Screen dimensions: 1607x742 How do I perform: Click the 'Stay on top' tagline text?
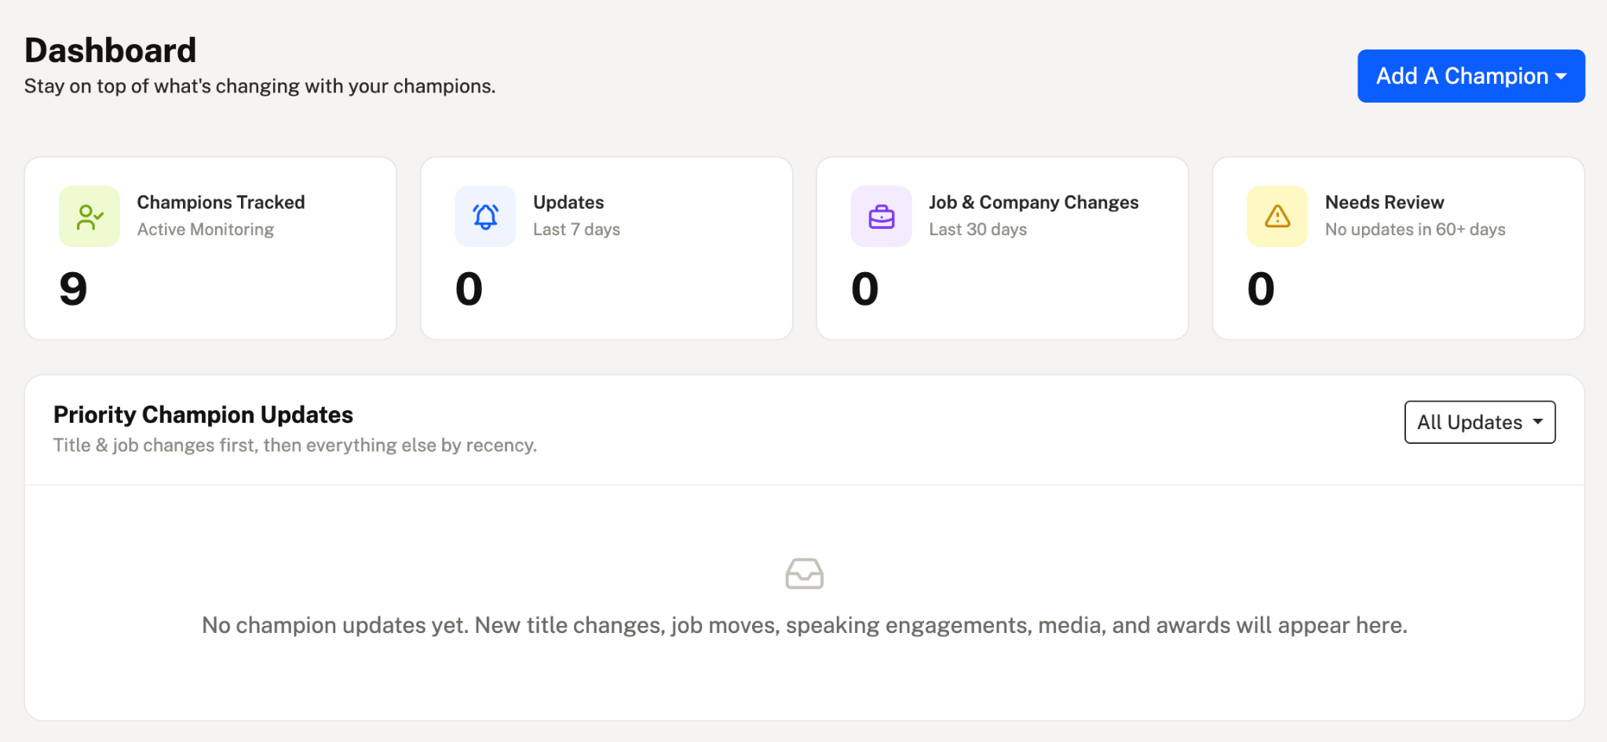click(260, 86)
